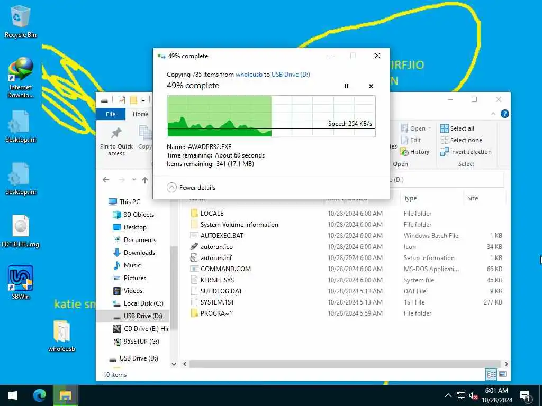Select the LOCALE folder
Viewport: 542px width, 406px height.
(212, 214)
